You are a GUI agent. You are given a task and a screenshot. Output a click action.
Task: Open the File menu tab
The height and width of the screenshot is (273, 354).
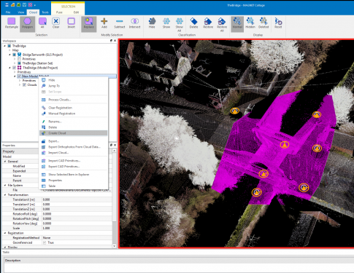(8, 12)
